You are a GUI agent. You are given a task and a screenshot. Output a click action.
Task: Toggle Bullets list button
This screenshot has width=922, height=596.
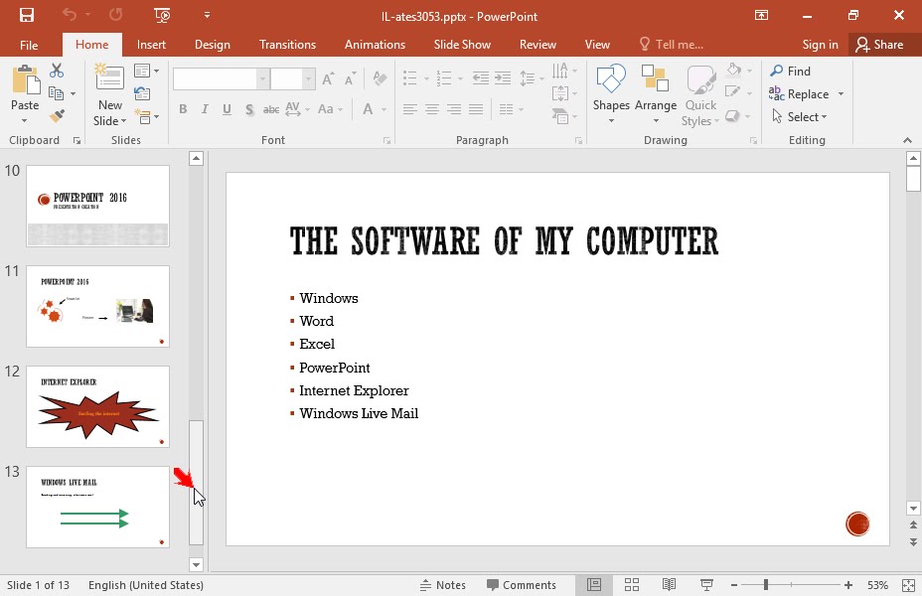(x=410, y=78)
